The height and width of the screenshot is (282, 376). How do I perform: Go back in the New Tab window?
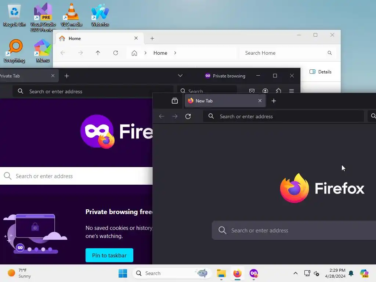(x=162, y=116)
